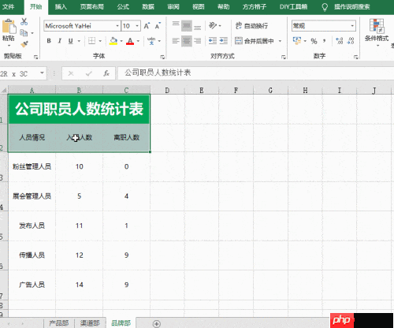Click the Name Box showing 2R x 3C

tap(20, 73)
